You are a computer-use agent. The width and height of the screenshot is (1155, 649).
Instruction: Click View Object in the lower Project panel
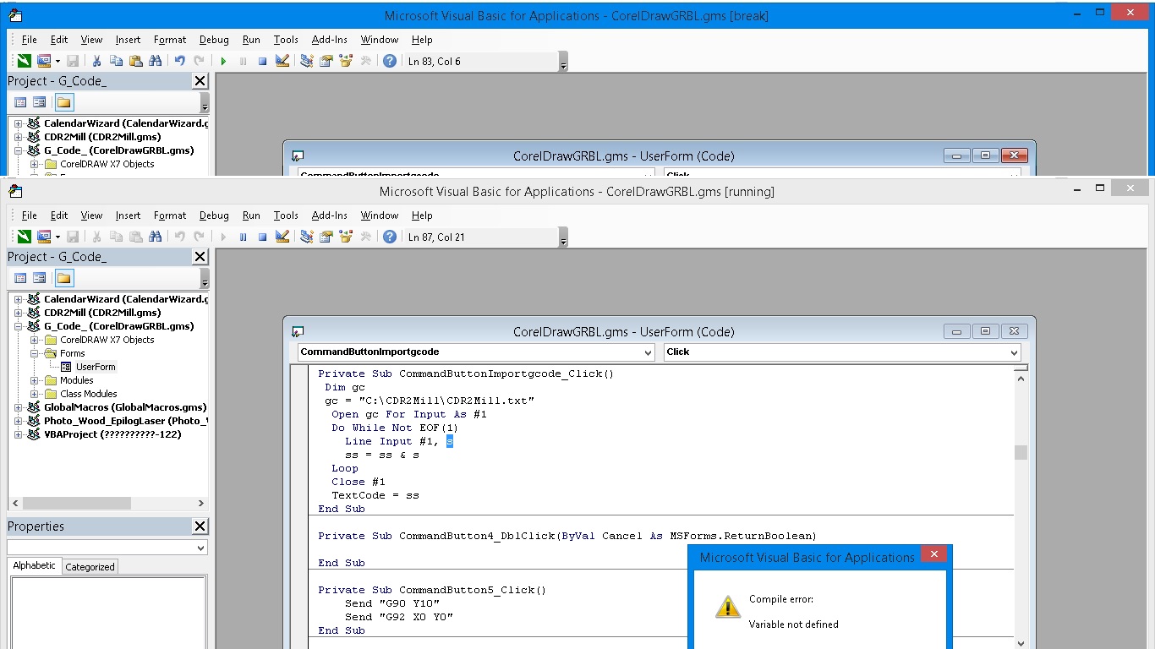[40, 278]
